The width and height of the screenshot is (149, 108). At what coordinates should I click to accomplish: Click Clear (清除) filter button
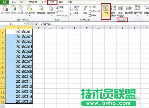click(93, 7)
